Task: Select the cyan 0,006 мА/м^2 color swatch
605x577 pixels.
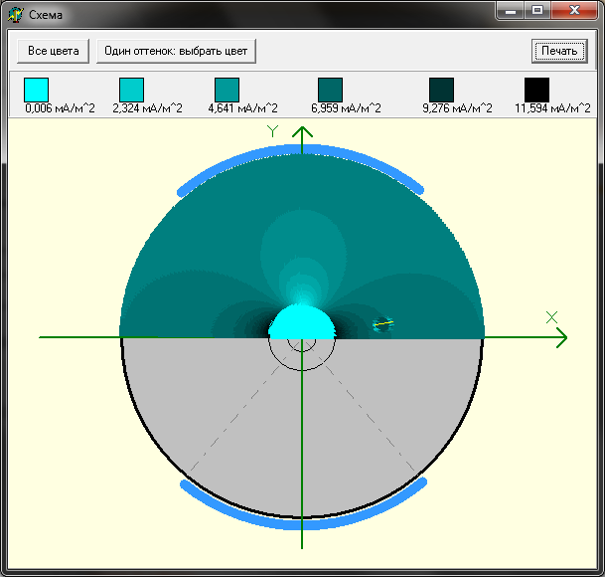Action: coord(37,90)
